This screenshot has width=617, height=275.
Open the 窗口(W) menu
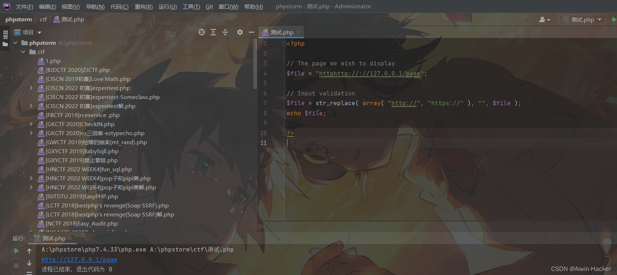(228, 7)
